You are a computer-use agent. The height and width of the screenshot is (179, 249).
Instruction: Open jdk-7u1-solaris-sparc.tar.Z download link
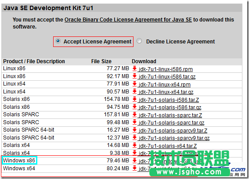(170, 115)
